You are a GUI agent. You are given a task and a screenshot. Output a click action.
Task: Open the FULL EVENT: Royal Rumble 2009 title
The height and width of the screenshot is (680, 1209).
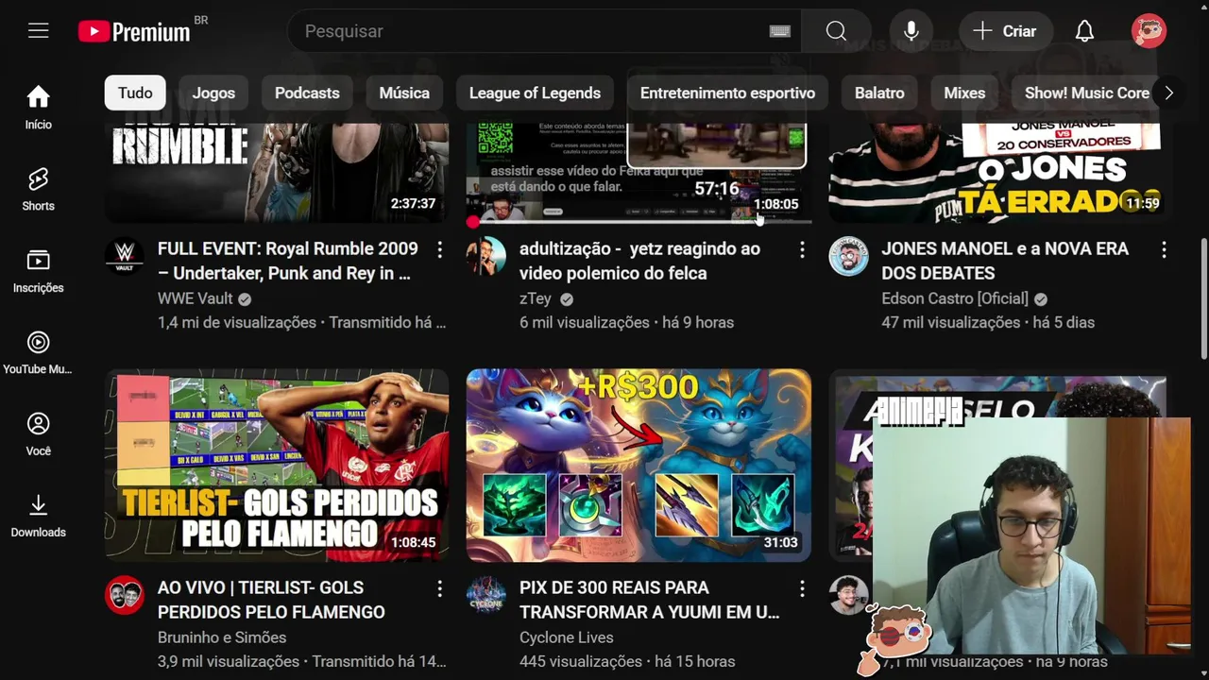coord(288,261)
